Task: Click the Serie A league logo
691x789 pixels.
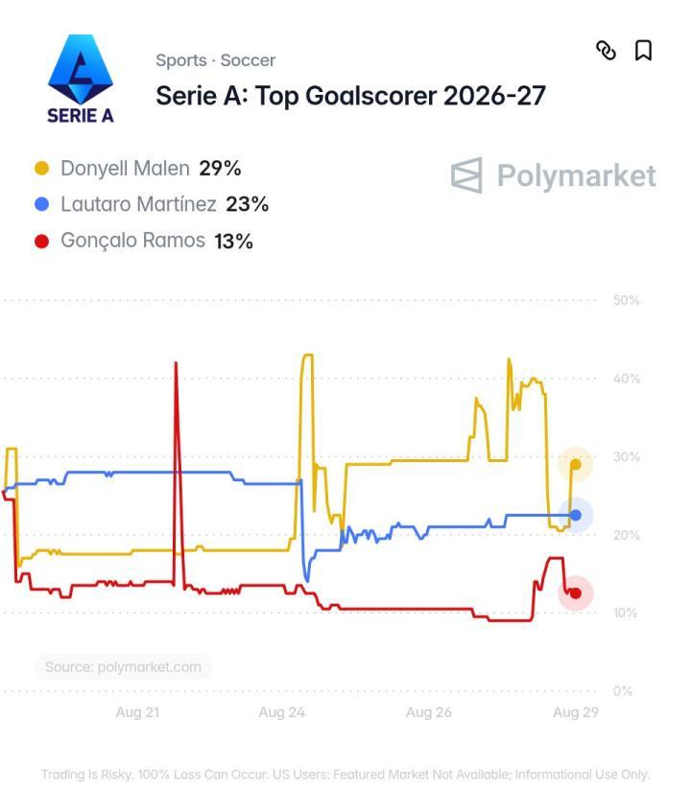Action: pyautogui.click(x=81, y=79)
